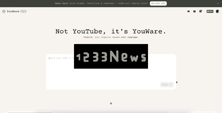Click the green Pro badge
Image resolution: width=222 pixels, height=113 pixels.
(210, 11)
